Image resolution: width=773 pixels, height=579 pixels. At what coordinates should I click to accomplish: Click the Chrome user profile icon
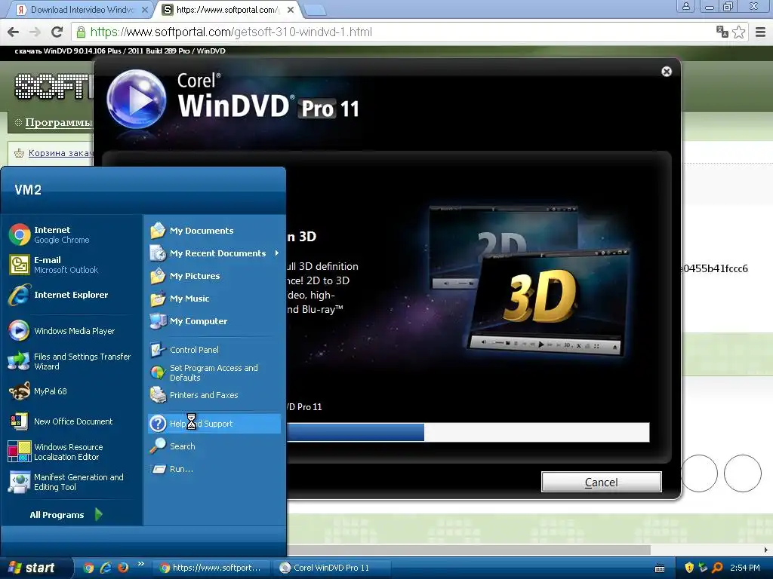point(685,6)
